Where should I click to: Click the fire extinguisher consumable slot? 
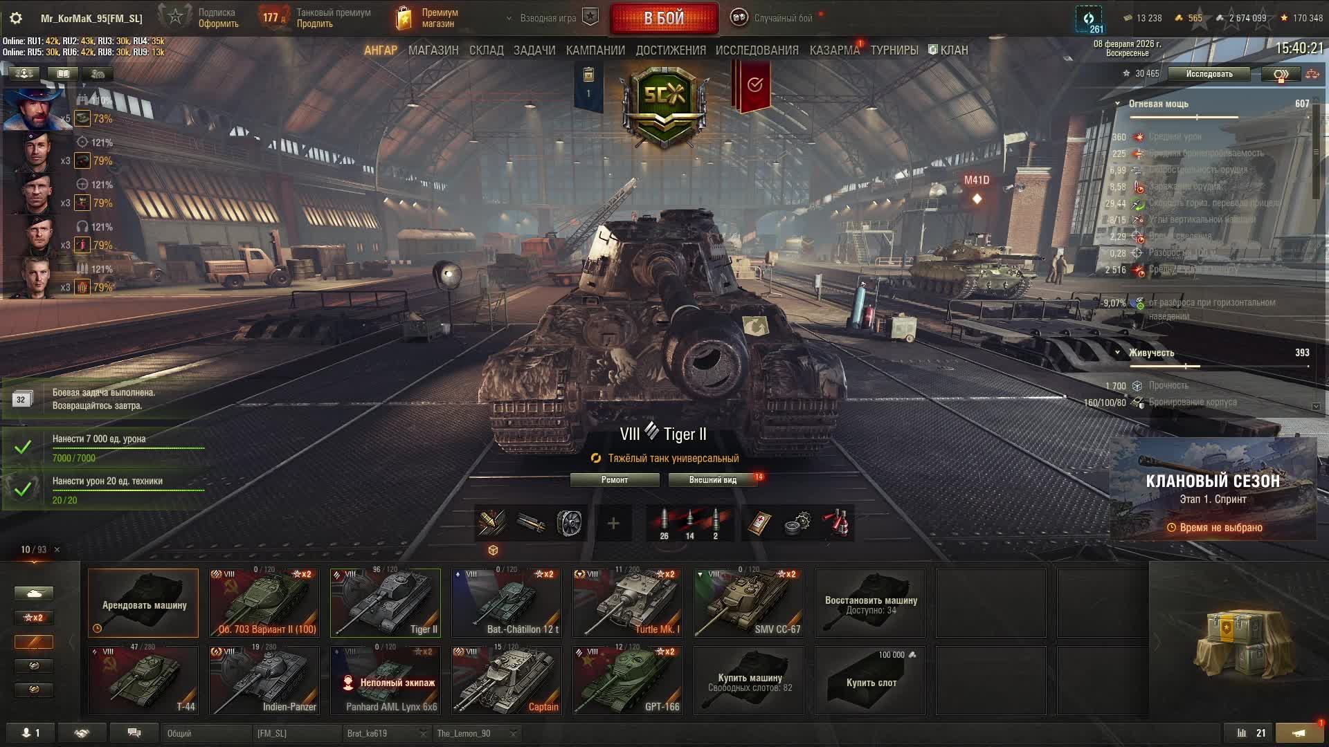tap(836, 524)
